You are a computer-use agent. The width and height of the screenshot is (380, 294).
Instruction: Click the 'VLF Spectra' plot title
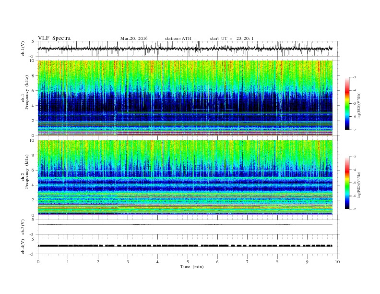click(54, 38)
